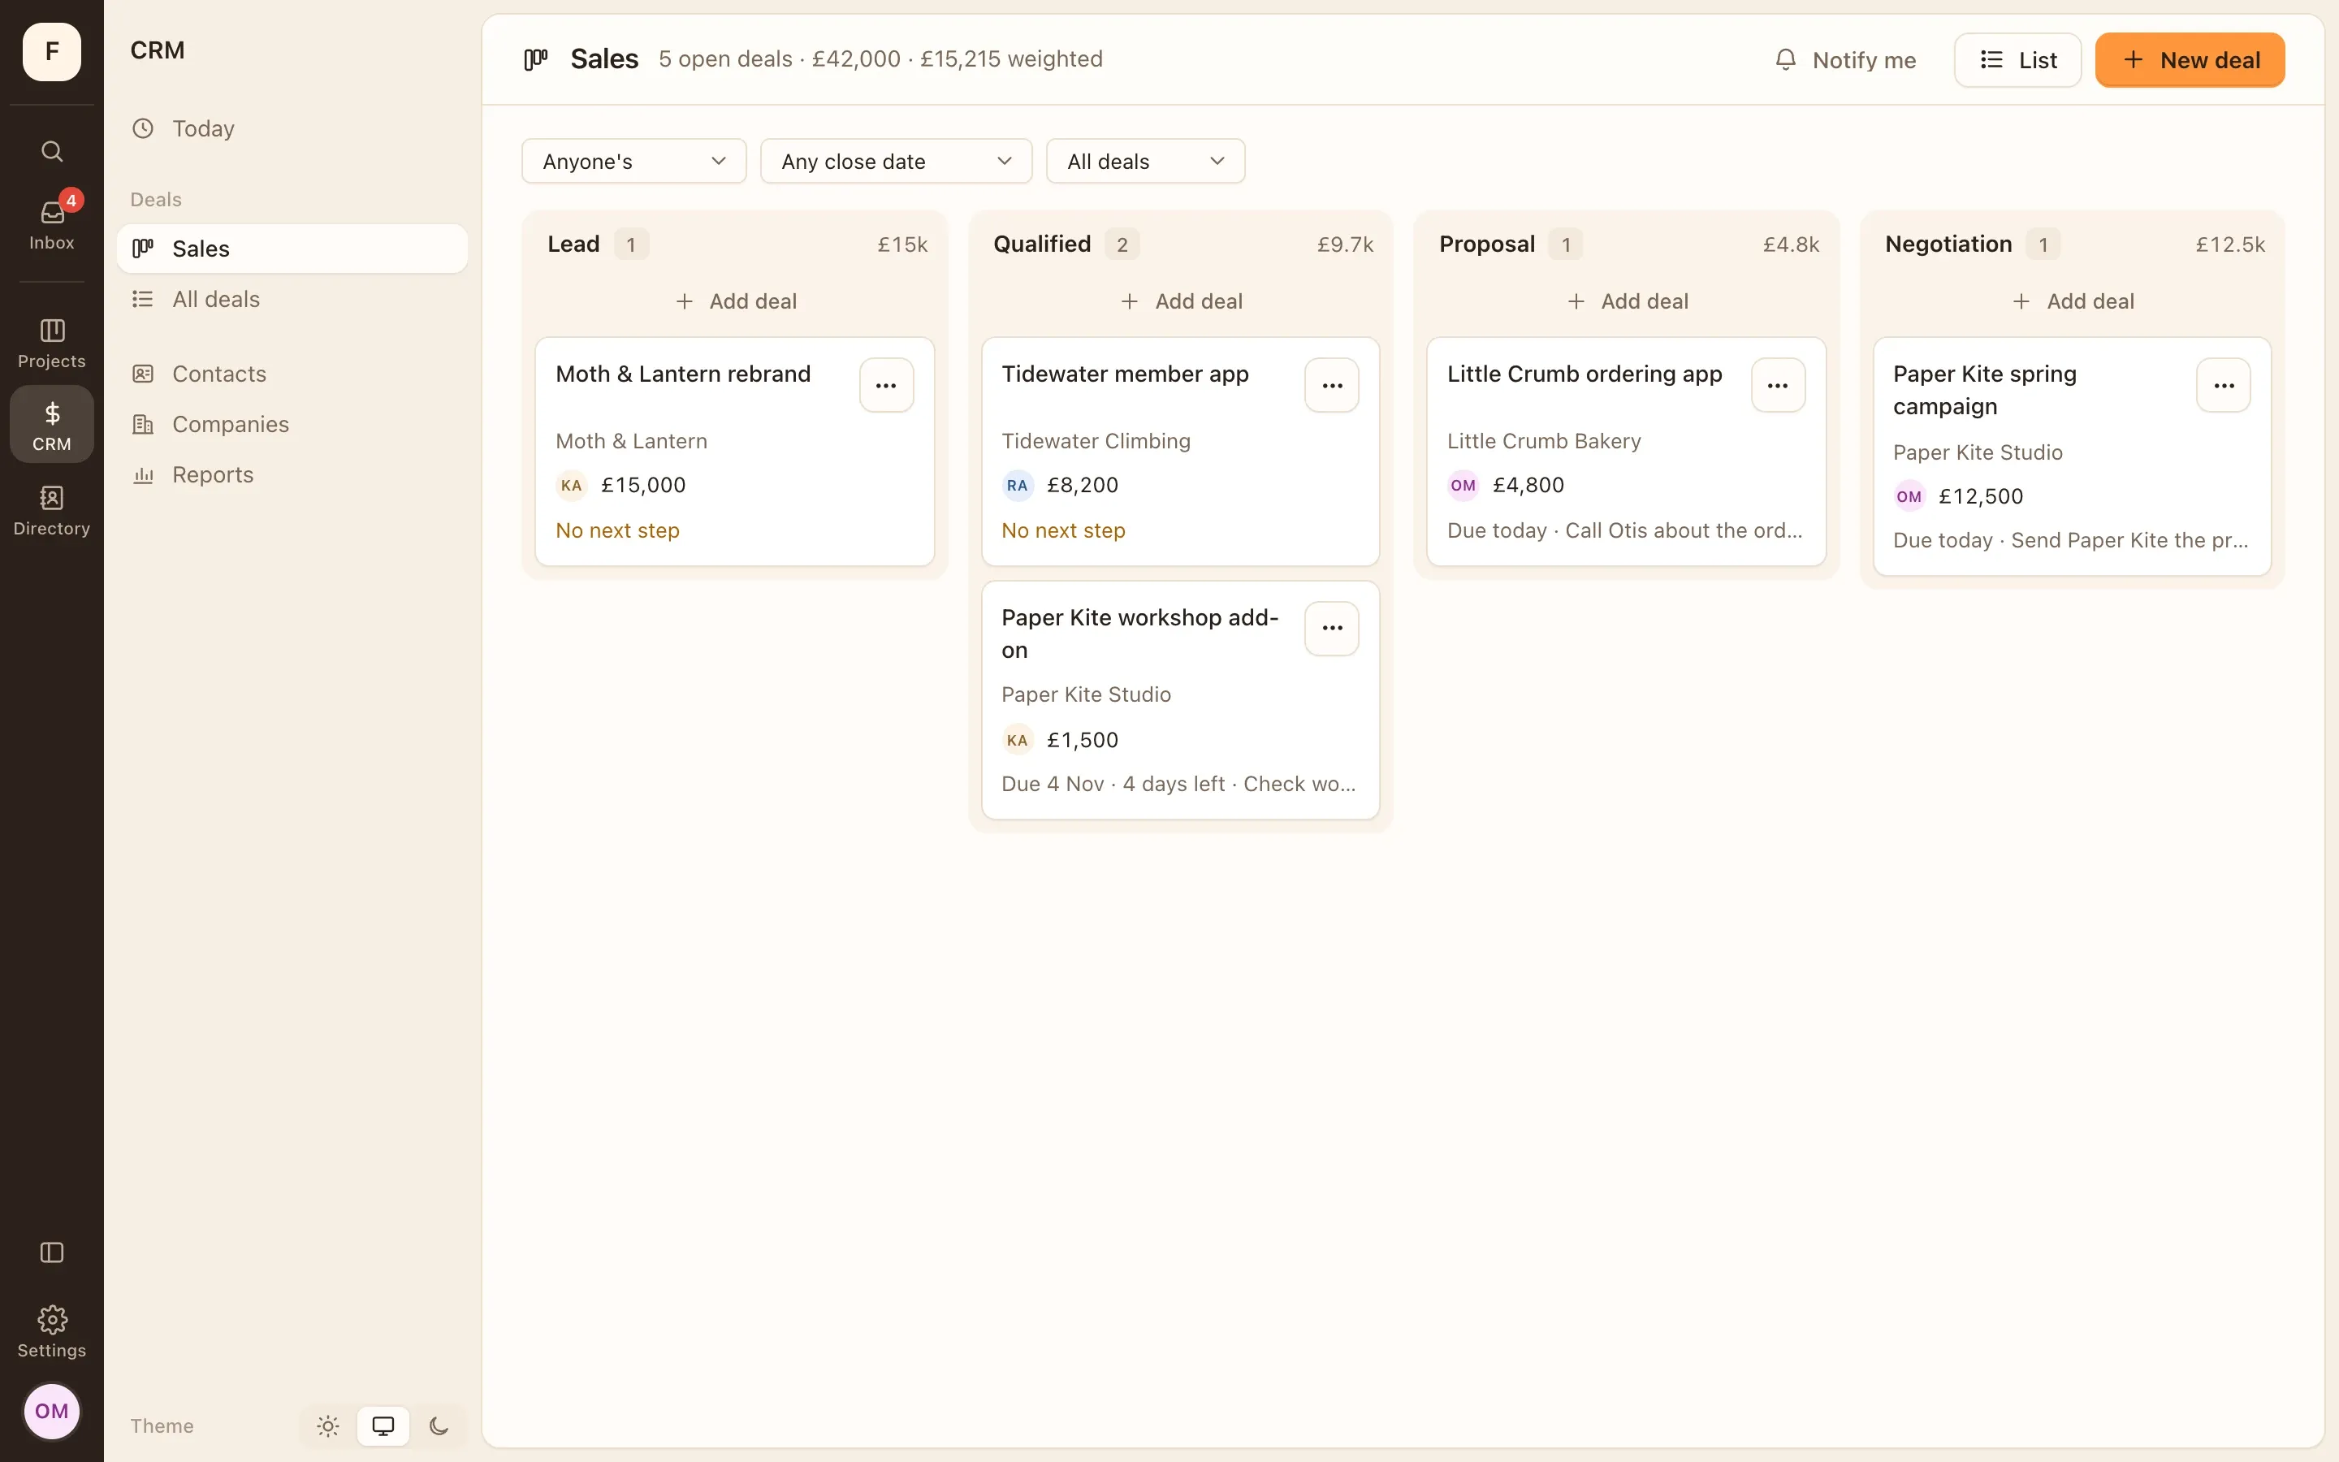Open Reports in the sidebar
2339x1462 pixels.
(x=292, y=475)
